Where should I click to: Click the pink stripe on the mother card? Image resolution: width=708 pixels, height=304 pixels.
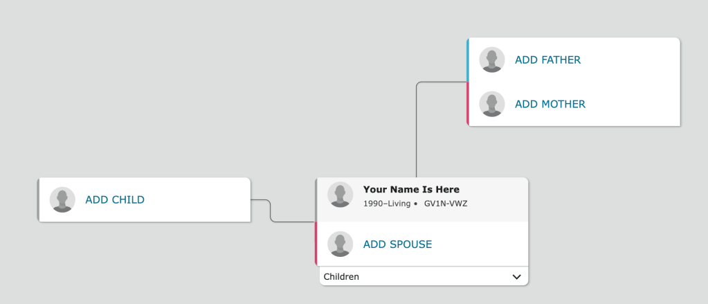469,104
